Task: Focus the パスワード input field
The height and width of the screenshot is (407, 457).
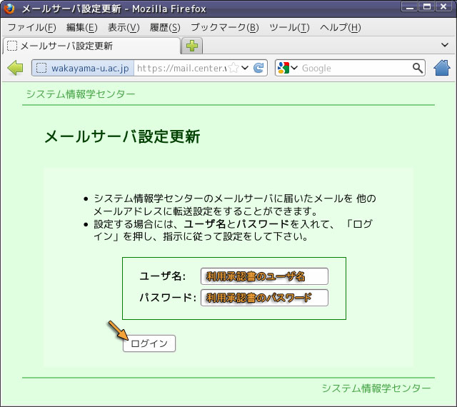Action: pos(264,298)
